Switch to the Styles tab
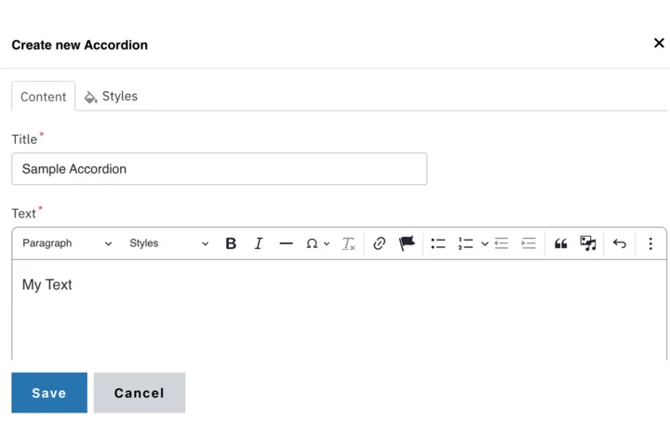Image resolution: width=670 pixels, height=446 pixels. pyautogui.click(x=111, y=97)
